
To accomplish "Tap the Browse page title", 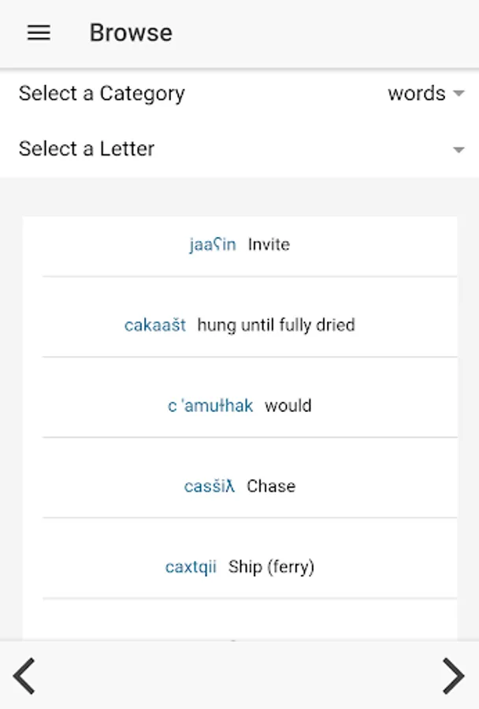I will (x=130, y=33).
